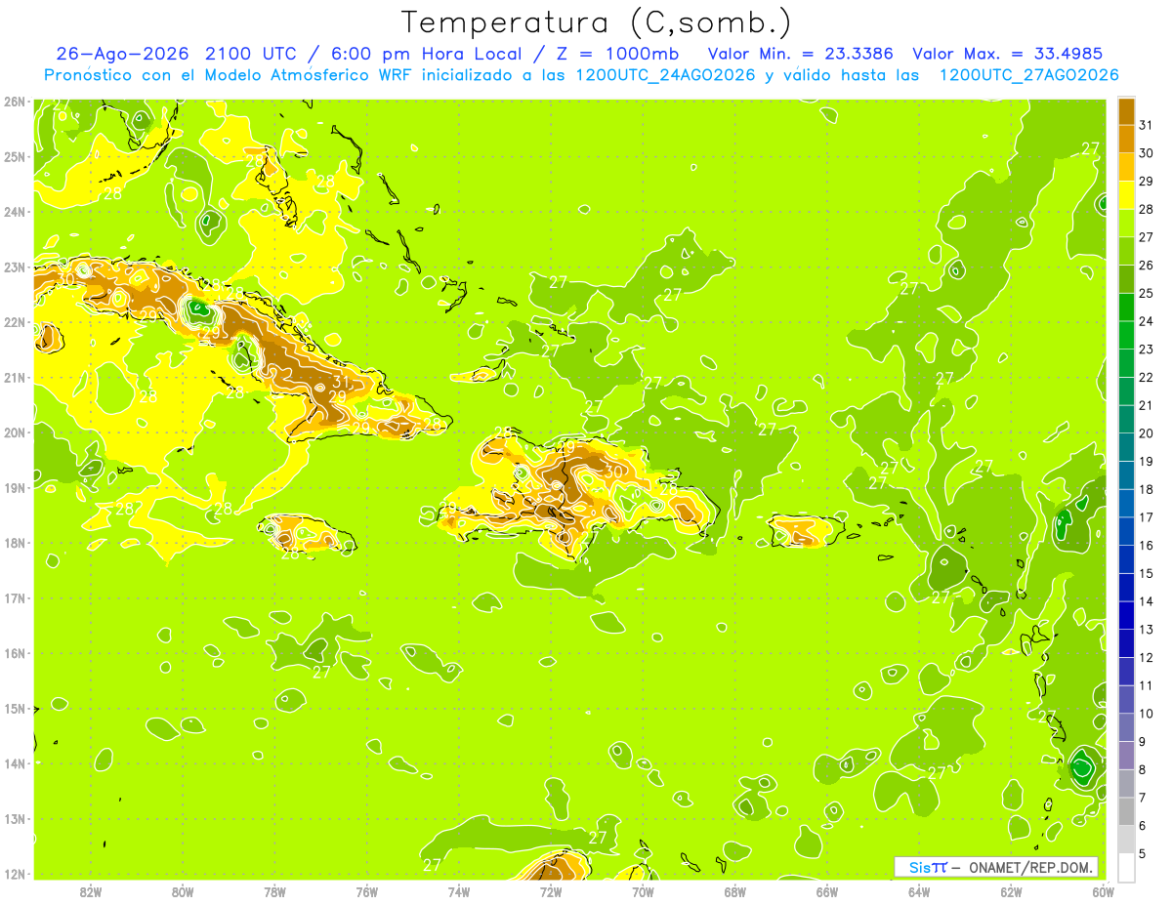Click the dark blue color bar segment between 12 and 13
Image resolution: width=1172 pixels, height=905 pixels.
[x=1126, y=643]
